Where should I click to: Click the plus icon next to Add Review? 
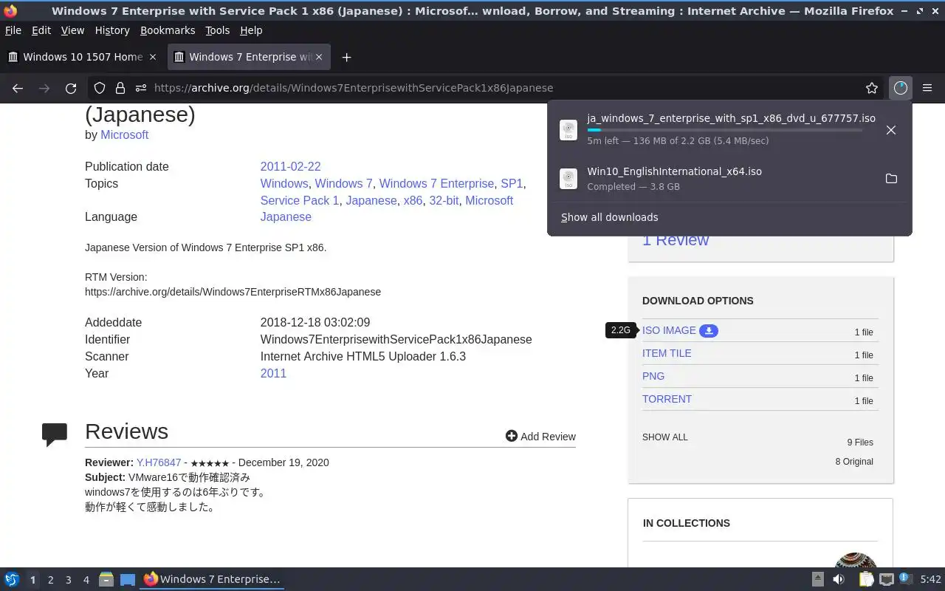click(x=512, y=436)
